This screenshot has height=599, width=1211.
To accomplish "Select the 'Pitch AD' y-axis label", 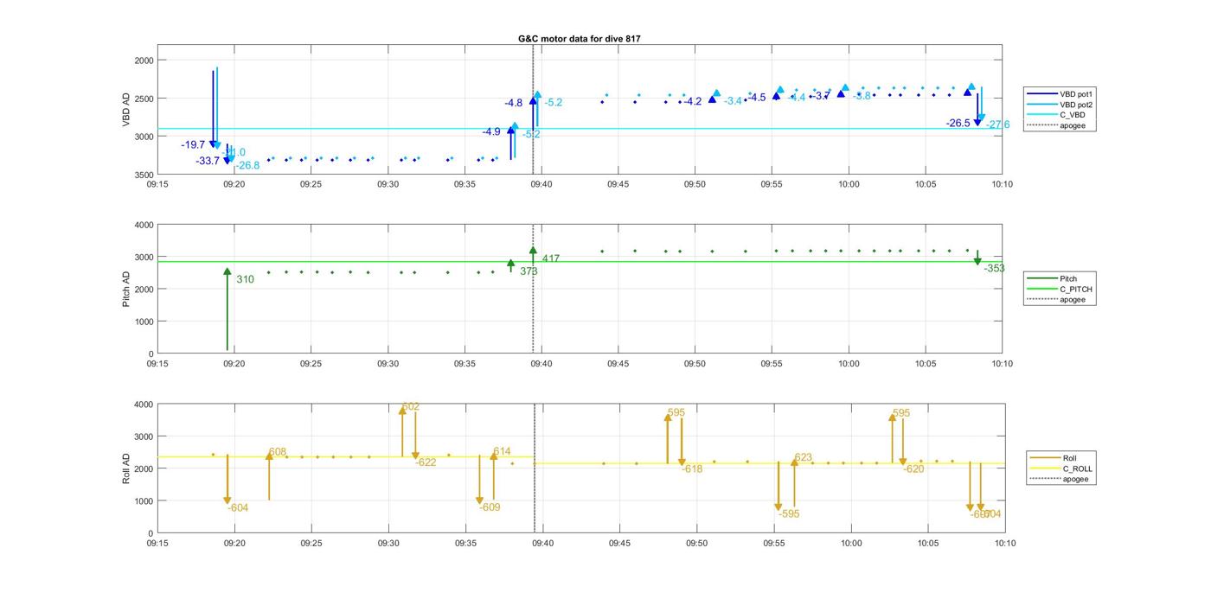I will (125, 289).
